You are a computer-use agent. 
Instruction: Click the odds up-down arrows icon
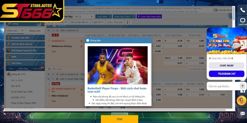click(x=128, y=22)
